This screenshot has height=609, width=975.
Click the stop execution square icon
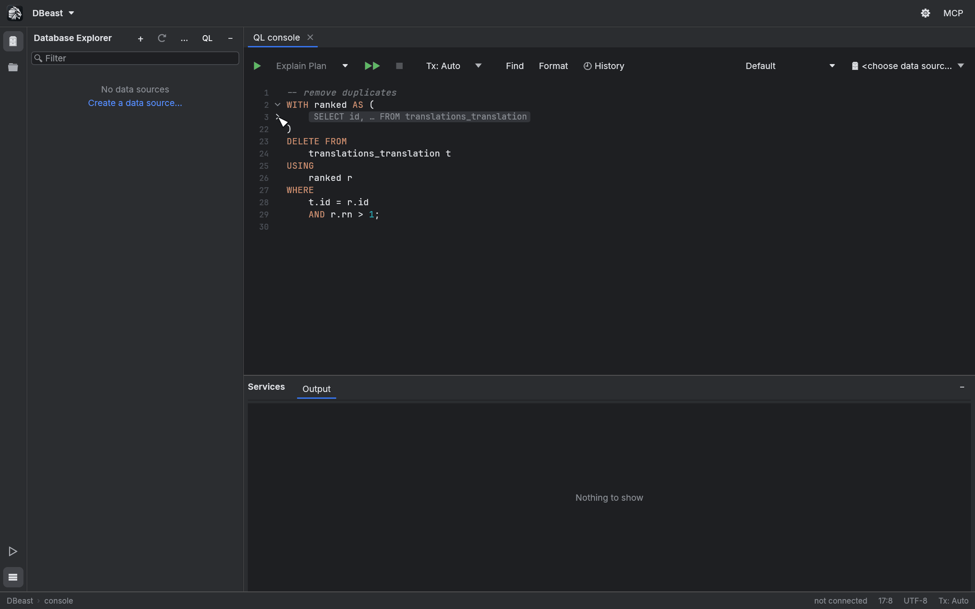coord(399,66)
